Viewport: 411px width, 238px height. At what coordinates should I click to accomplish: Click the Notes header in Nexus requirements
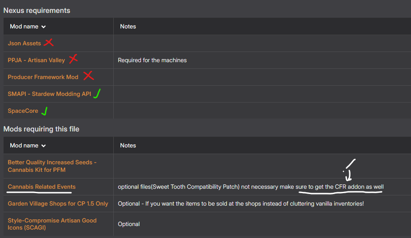(x=128, y=27)
